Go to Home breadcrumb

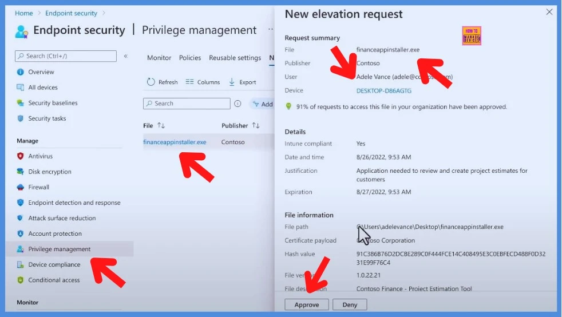click(24, 13)
